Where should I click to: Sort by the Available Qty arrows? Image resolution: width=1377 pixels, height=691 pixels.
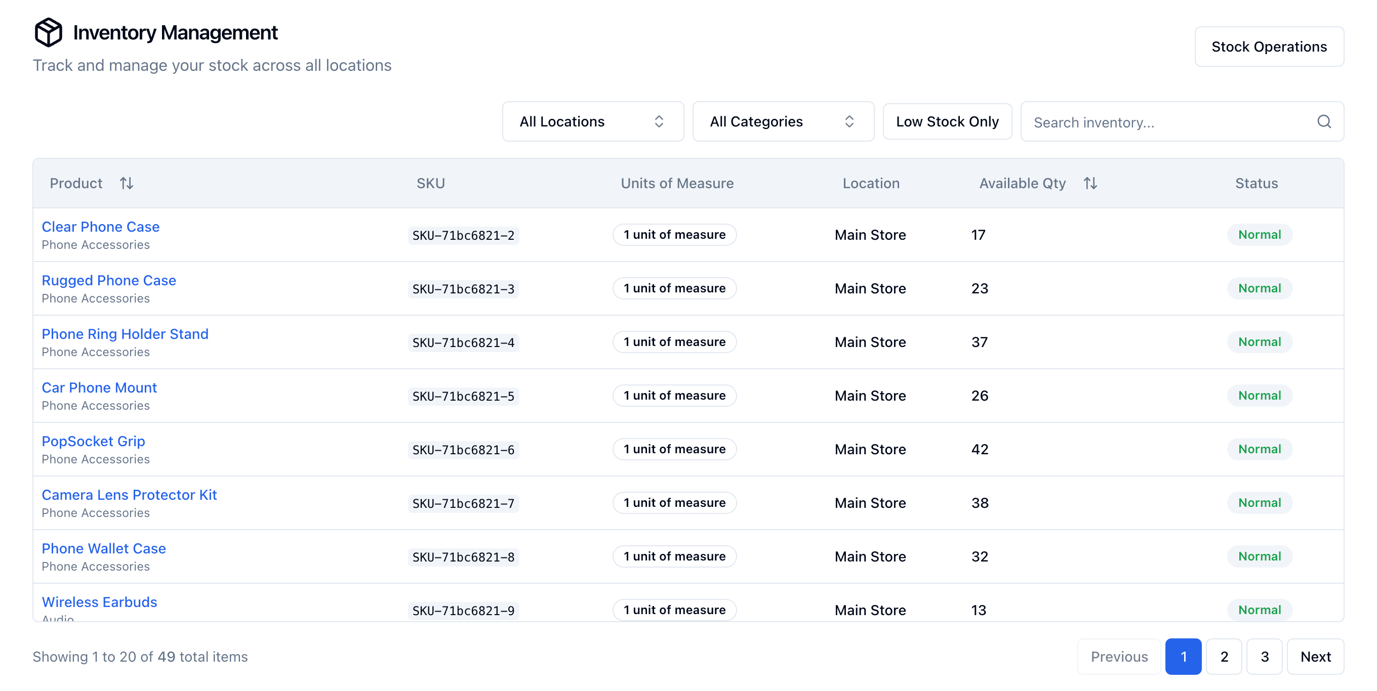click(1090, 183)
